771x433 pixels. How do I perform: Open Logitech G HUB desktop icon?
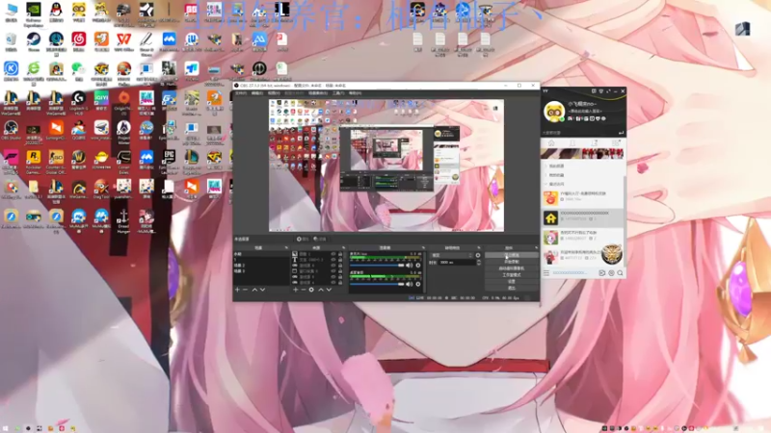[79, 102]
